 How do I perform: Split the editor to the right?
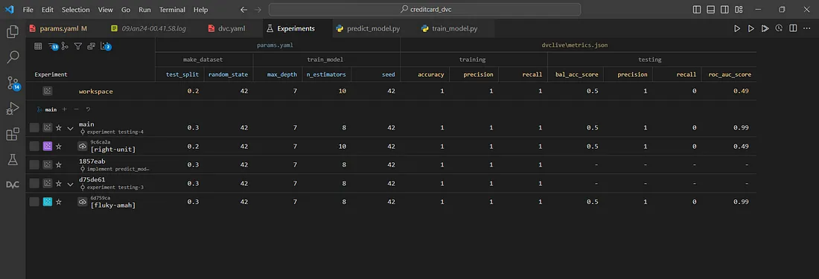tap(793, 28)
